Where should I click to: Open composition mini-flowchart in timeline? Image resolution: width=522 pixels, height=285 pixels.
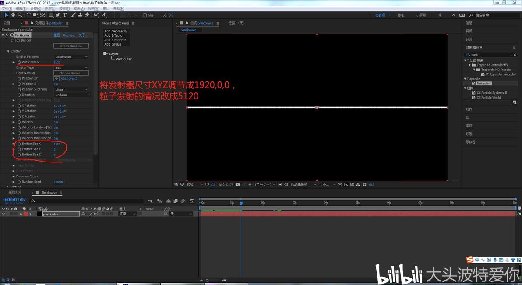click(150, 201)
